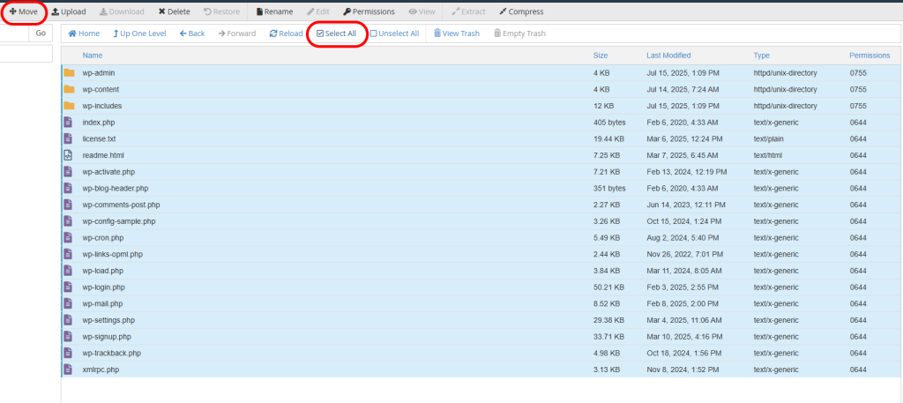Select the wp-content folder name

[x=101, y=89]
